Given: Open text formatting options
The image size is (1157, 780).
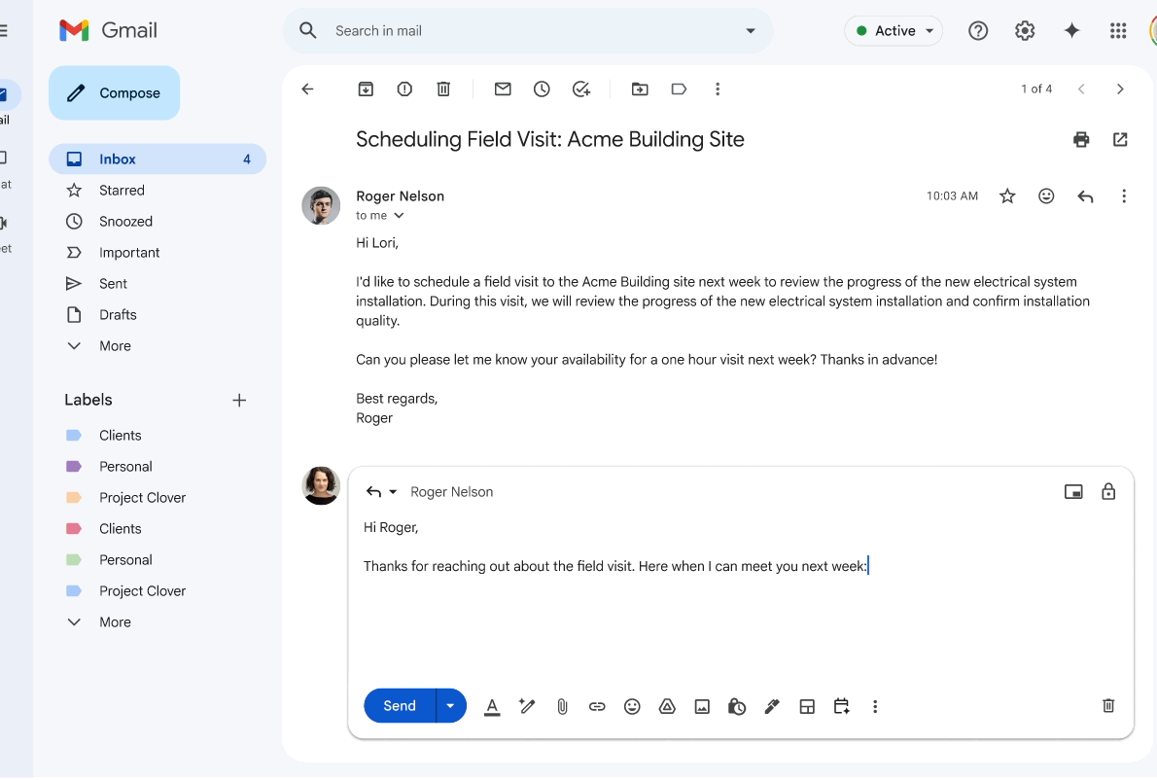Looking at the screenshot, I should click(x=492, y=706).
